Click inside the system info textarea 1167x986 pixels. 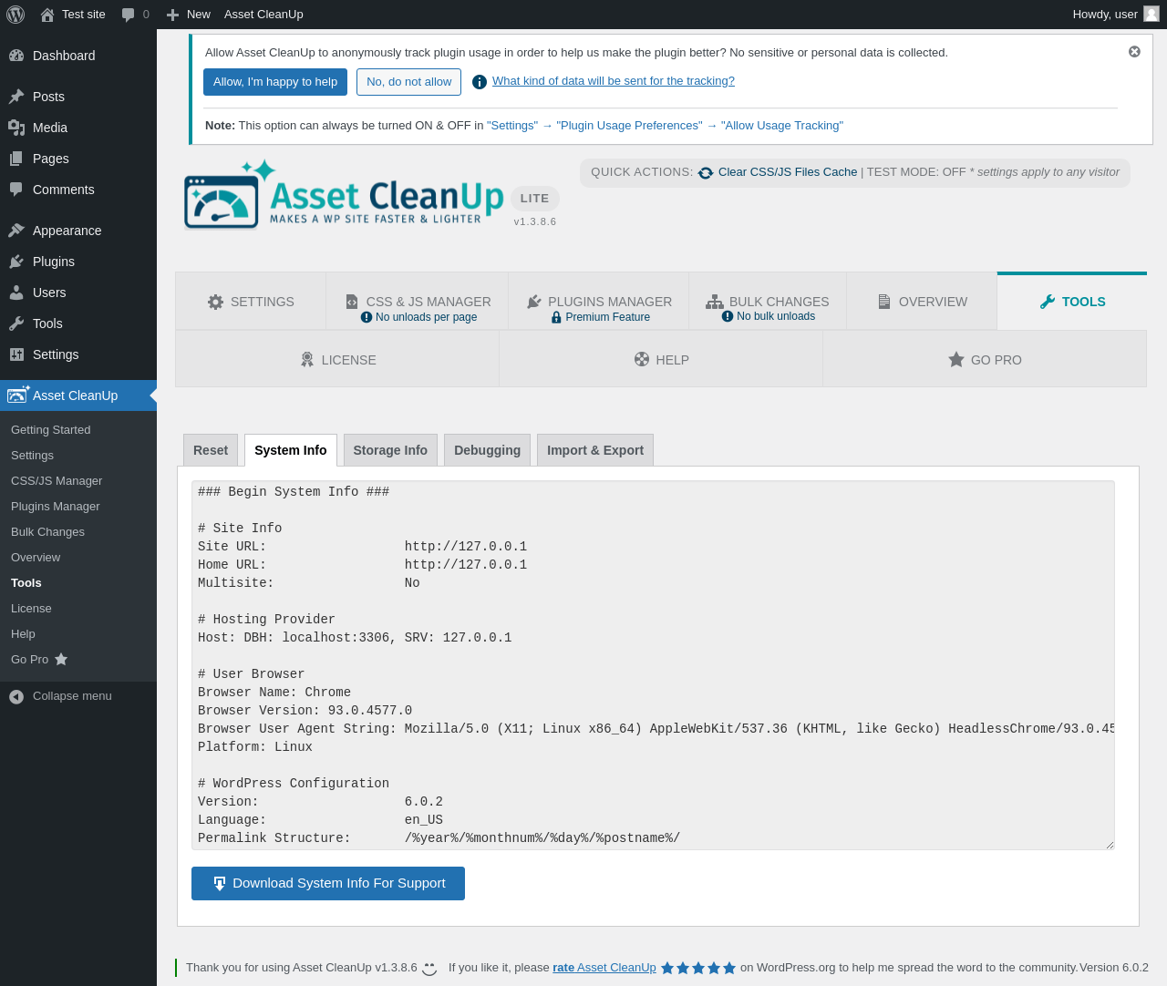point(653,665)
